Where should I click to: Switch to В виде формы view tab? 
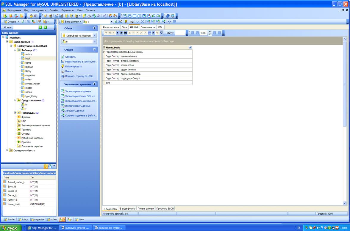pyautogui.click(x=127, y=209)
